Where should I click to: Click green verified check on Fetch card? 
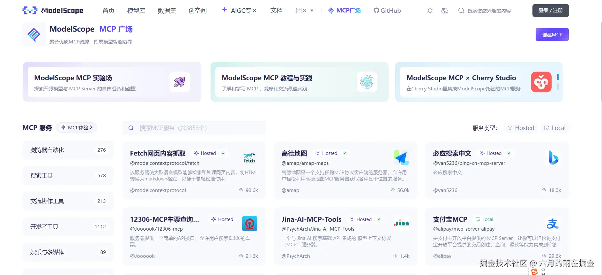coord(223,153)
